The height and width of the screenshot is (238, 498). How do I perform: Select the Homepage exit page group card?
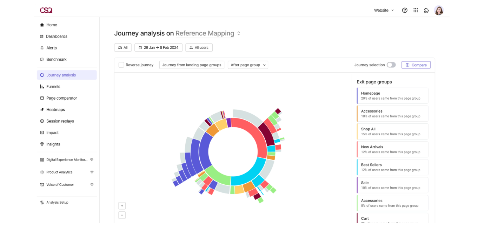point(392,96)
